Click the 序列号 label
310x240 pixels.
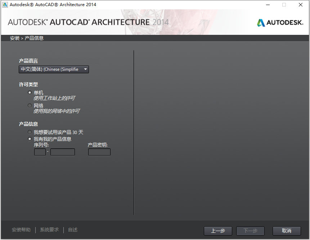click(41, 145)
